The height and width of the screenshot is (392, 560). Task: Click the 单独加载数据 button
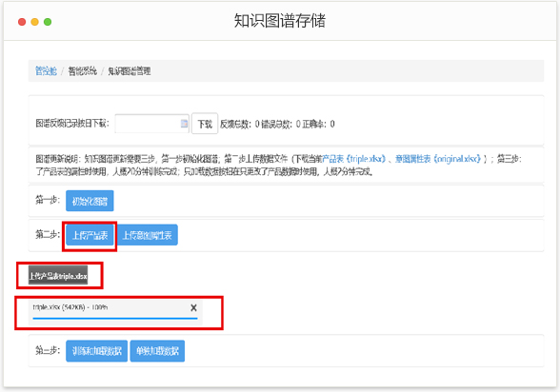[x=157, y=351]
